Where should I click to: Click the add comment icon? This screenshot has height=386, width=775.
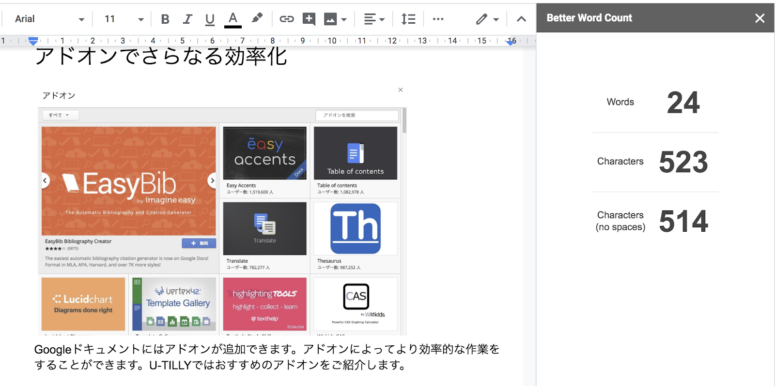click(x=309, y=19)
